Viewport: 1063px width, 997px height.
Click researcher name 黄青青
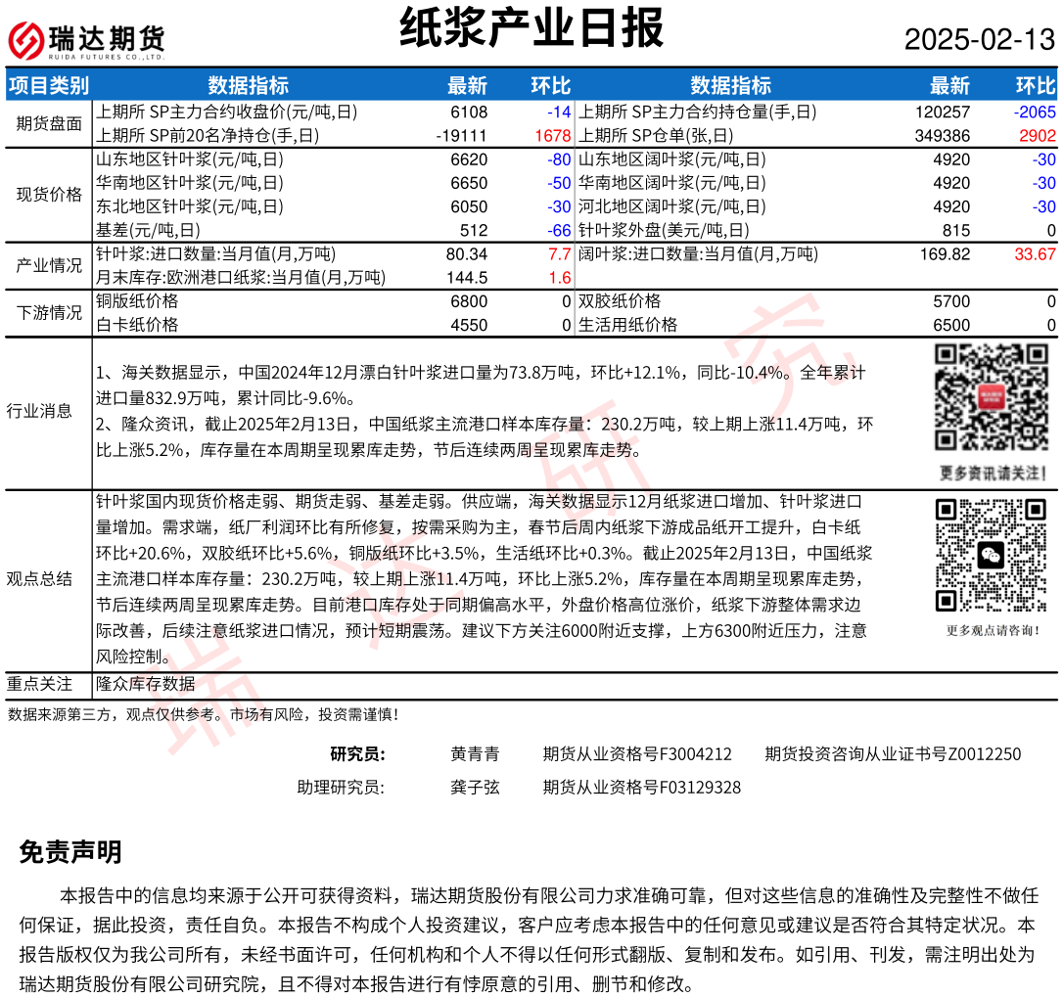[x=476, y=754]
